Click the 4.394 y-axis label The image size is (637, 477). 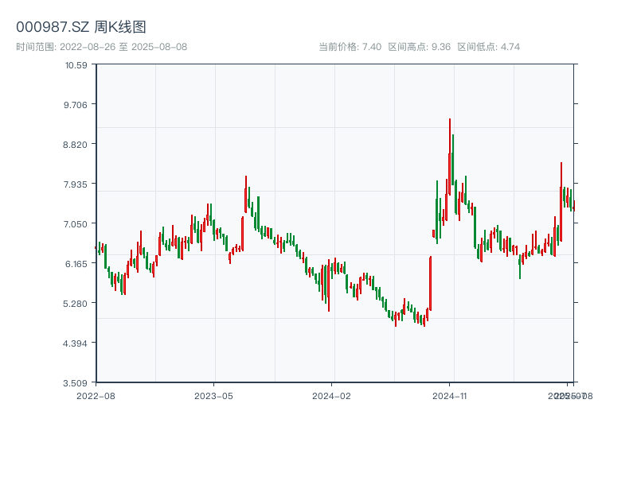point(75,343)
